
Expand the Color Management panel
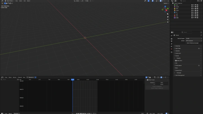click(x=188, y=75)
